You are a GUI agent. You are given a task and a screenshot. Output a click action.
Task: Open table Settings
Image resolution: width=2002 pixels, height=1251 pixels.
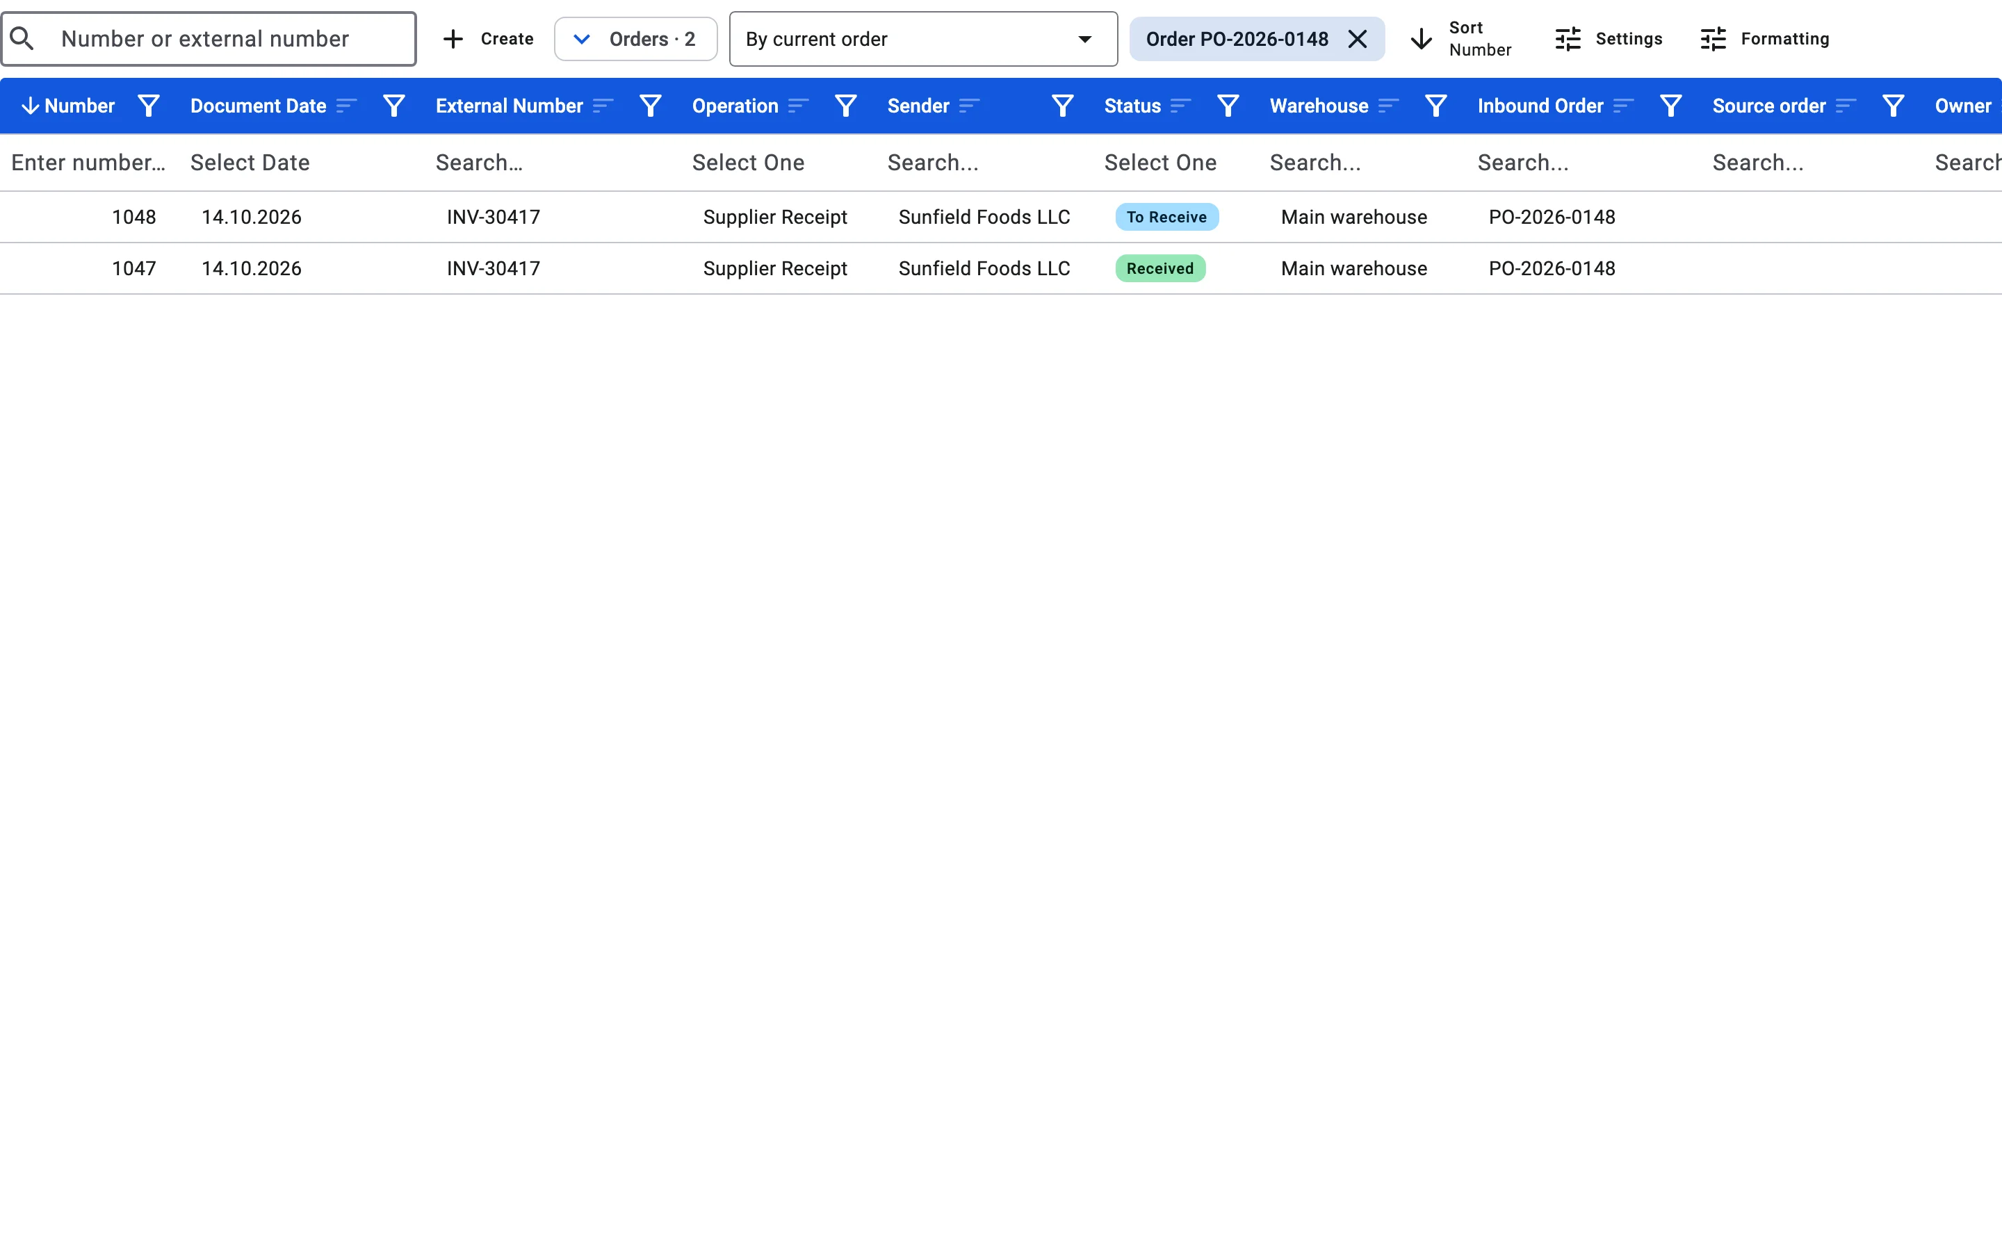click(x=1609, y=39)
